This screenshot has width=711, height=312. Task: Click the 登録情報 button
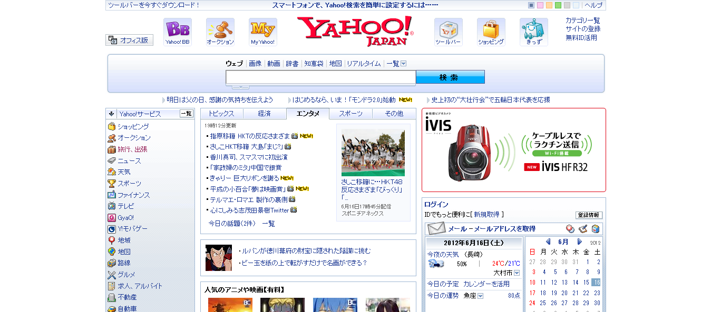pyautogui.click(x=589, y=215)
